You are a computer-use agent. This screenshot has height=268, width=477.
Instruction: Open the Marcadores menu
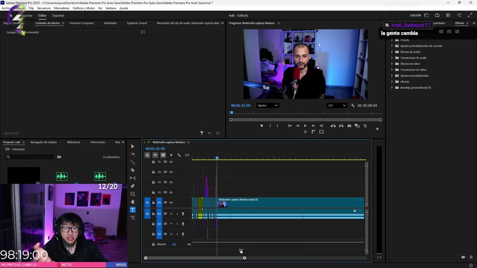coord(61,8)
